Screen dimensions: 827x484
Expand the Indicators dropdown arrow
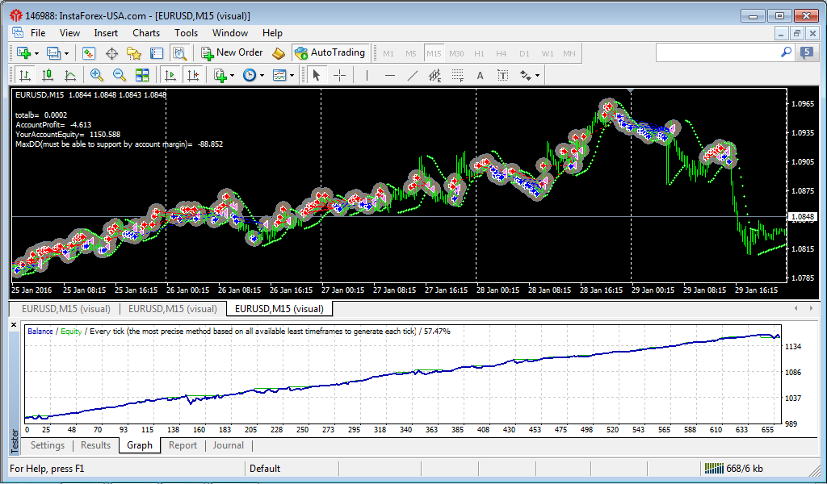click(233, 76)
